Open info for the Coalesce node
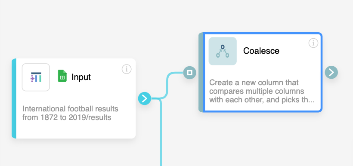The width and height of the screenshot is (353, 166). [x=313, y=43]
